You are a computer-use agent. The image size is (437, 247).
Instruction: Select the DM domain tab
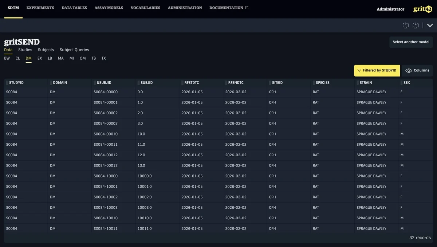(28, 58)
